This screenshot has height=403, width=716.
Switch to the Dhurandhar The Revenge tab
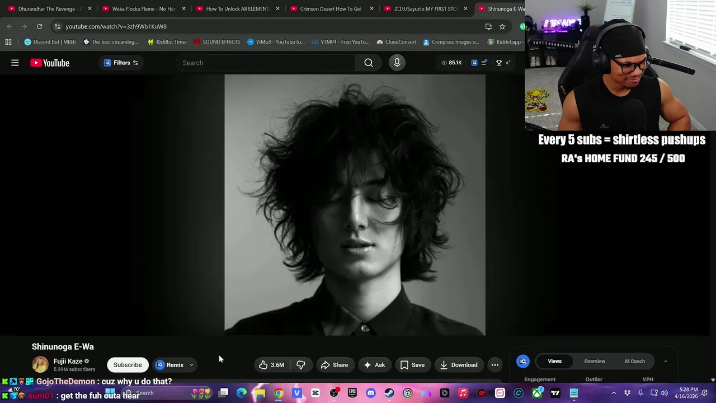click(49, 9)
